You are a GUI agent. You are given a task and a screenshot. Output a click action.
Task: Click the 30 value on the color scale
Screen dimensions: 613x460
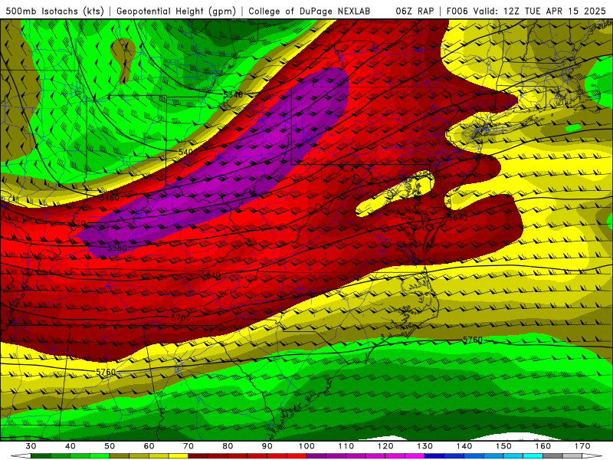pos(31,446)
